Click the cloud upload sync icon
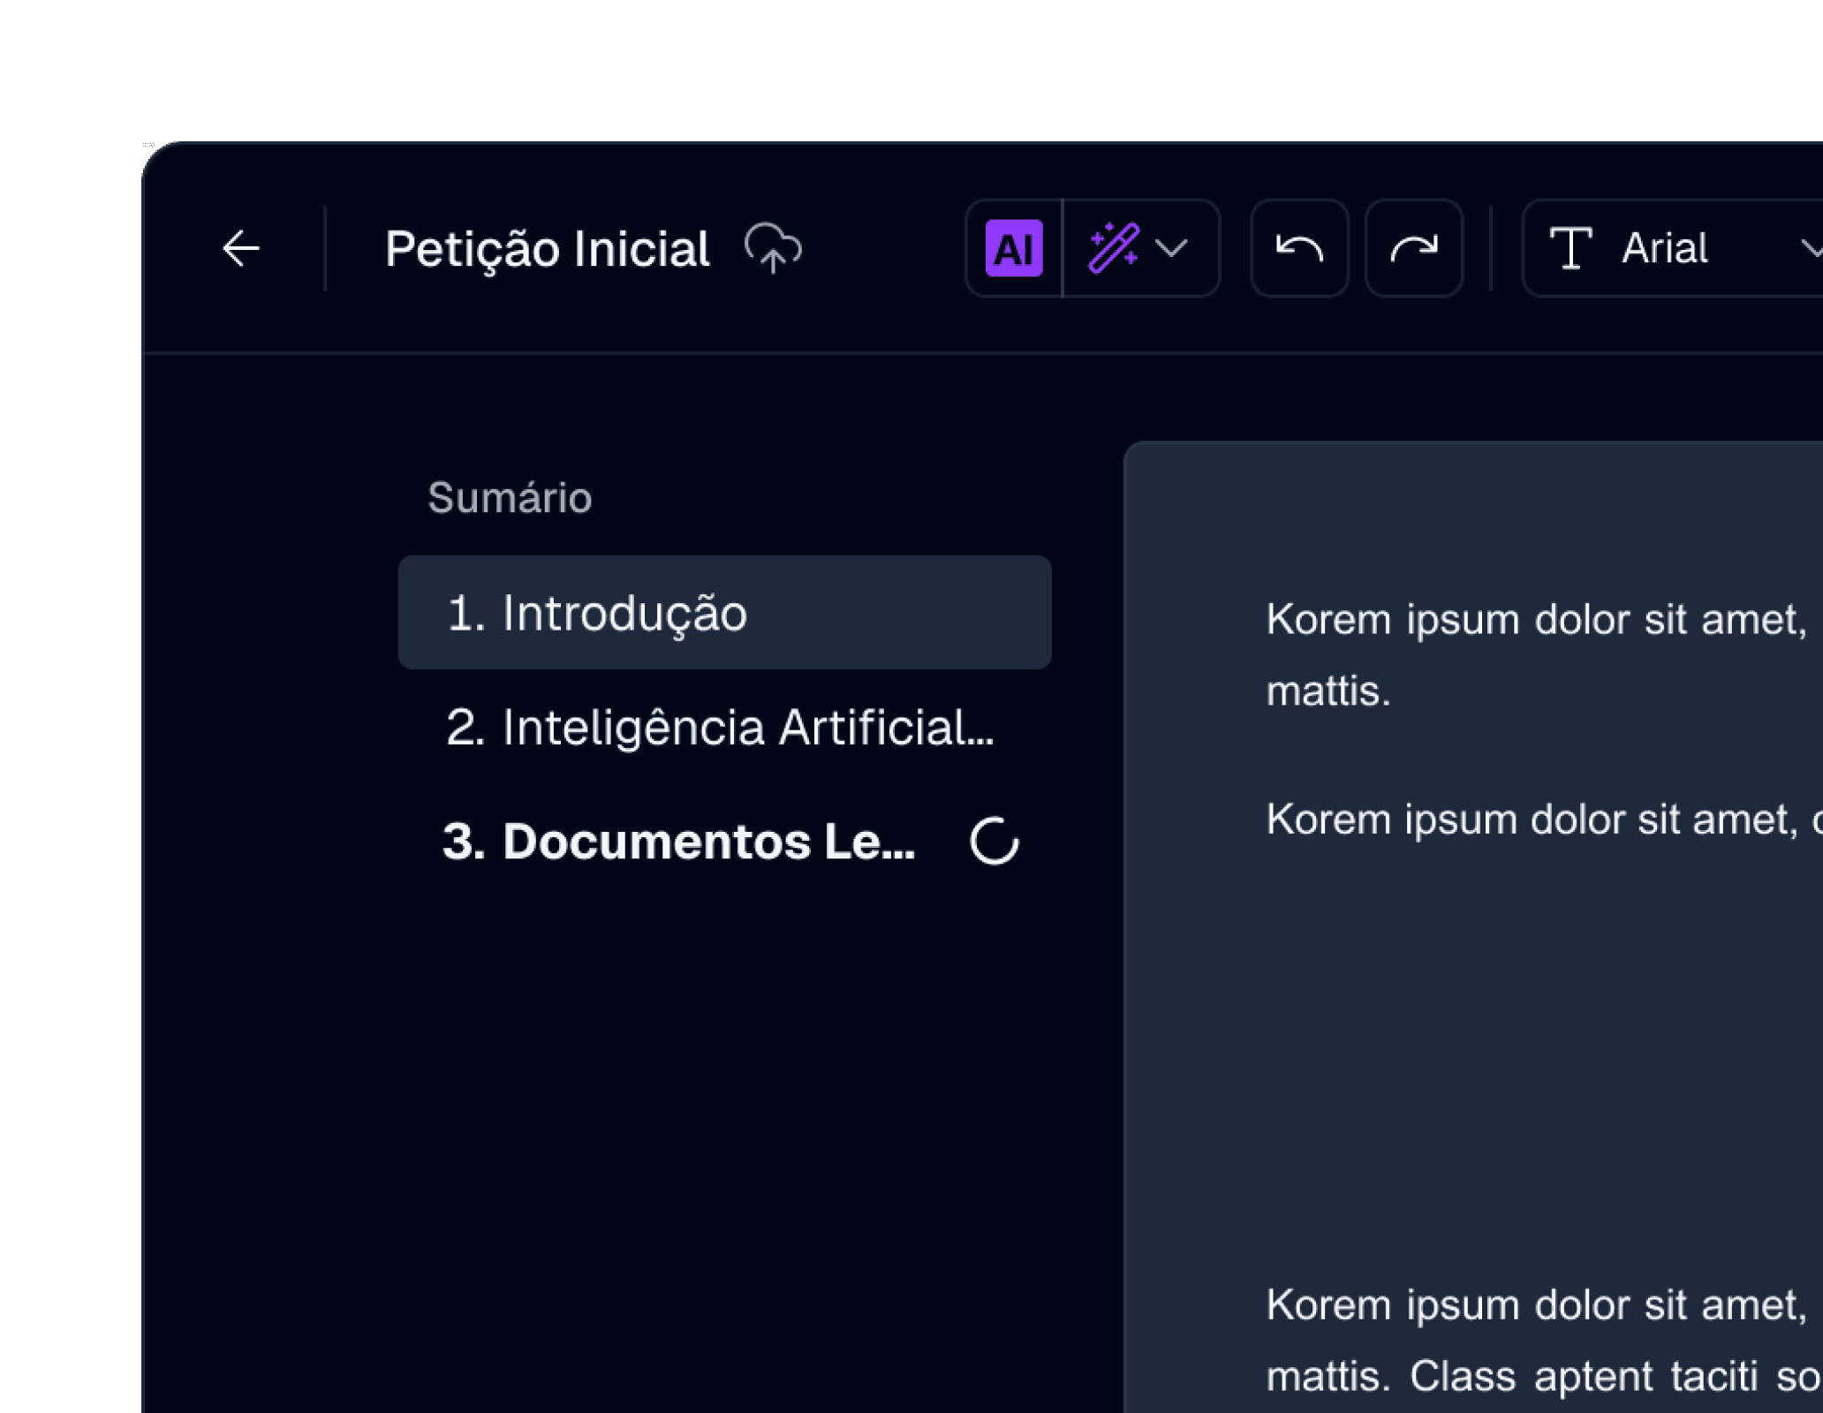Viewport: 1823px width, 1413px height. pos(773,248)
